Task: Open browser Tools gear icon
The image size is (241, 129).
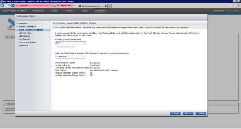Action: (238, 6)
